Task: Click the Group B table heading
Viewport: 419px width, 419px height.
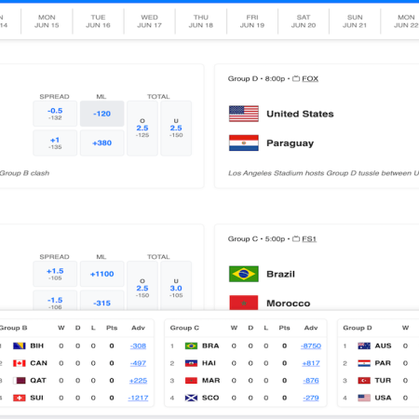Action: pyautogui.click(x=13, y=328)
